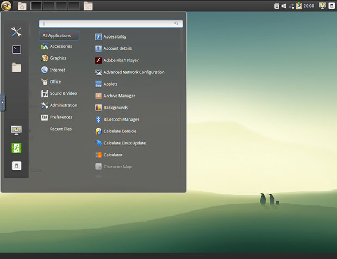Switch to fourth workspace in panel switcher
This screenshot has height=259, width=337.
pos(74,6)
